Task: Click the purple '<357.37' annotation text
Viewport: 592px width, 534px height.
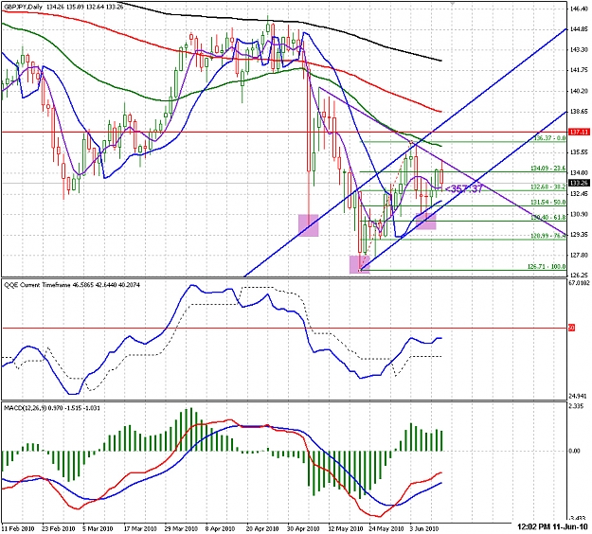Action: [464, 188]
